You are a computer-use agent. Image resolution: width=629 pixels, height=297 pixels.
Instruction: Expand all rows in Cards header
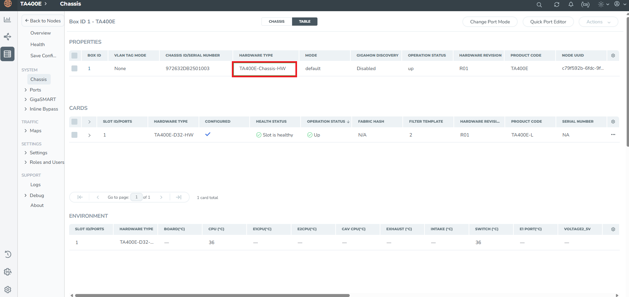click(x=89, y=122)
